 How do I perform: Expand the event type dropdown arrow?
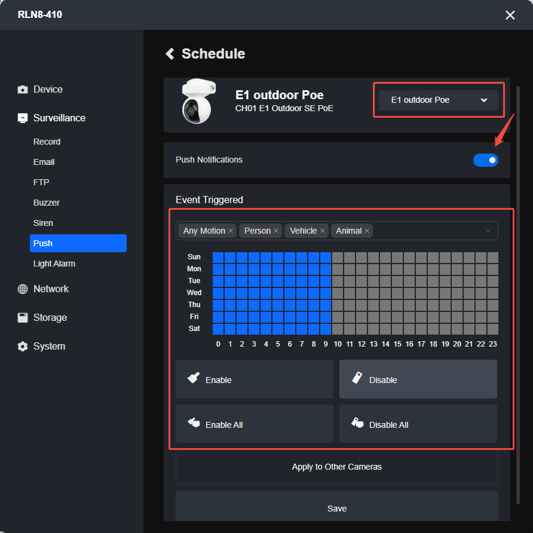(488, 231)
